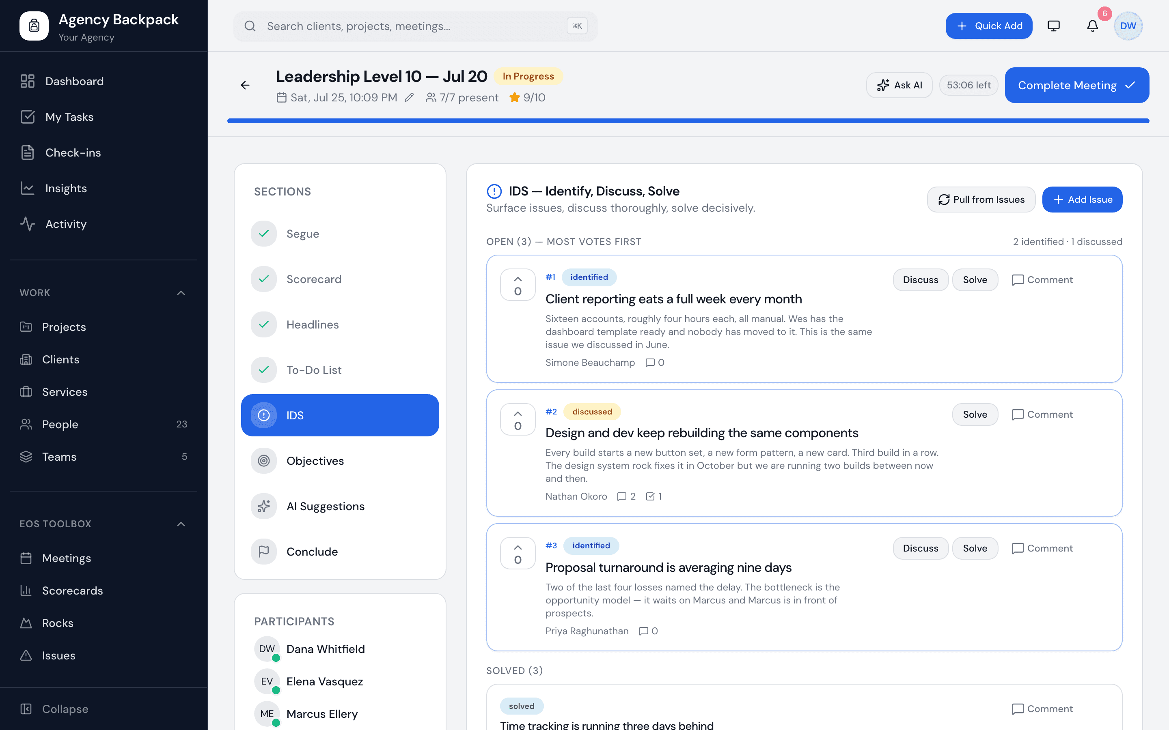Click the In Progress status badge
Screen dimensions: 1169x730
tap(528, 76)
